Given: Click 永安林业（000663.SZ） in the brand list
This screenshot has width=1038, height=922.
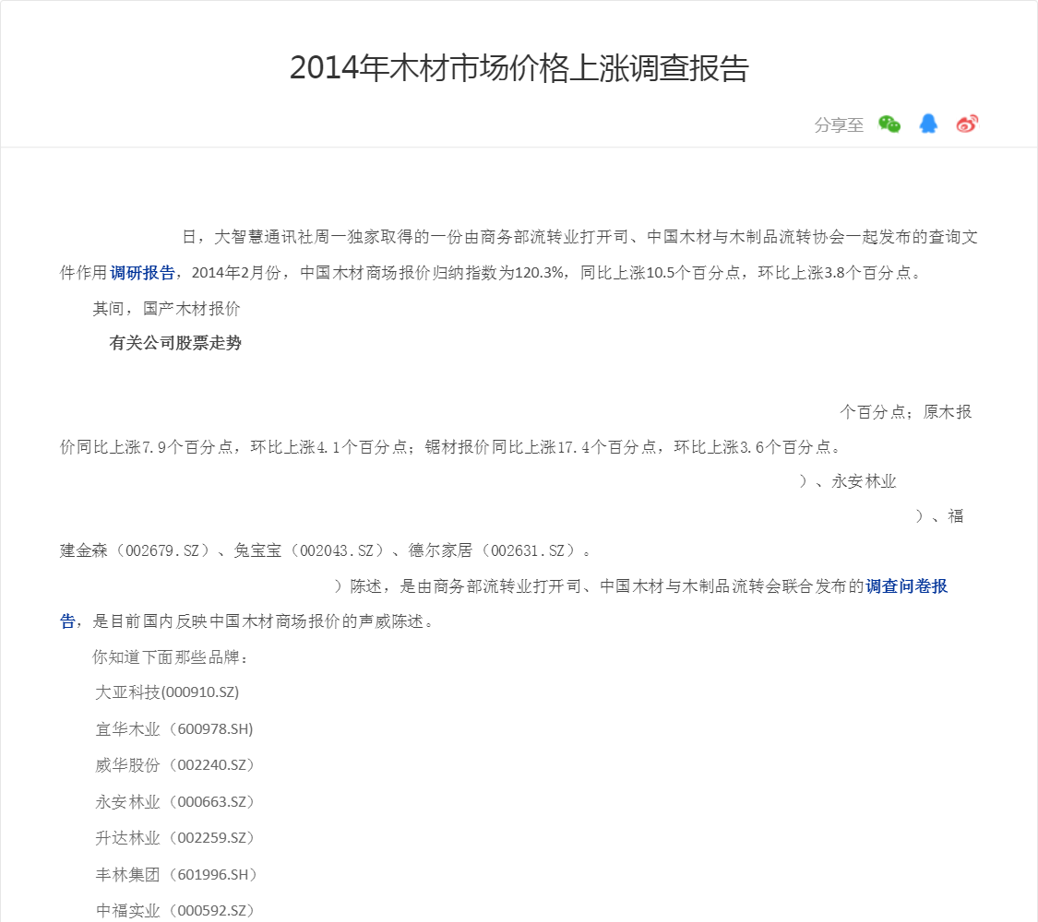Looking at the screenshot, I should [175, 802].
